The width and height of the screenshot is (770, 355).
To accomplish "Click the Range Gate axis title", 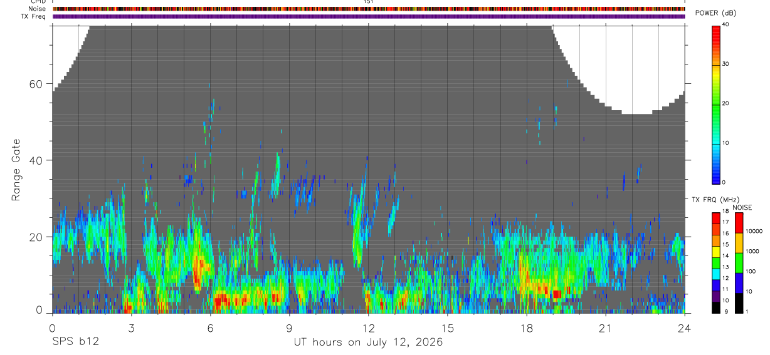I will tap(16, 170).
